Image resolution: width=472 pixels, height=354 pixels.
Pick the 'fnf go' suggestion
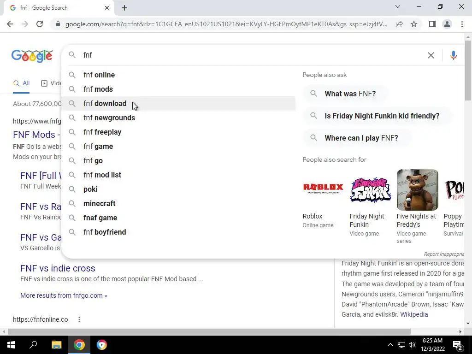click(178, 161)
